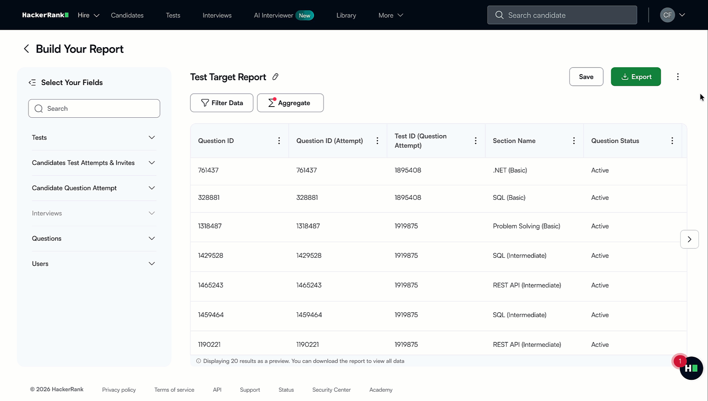Click the HackerRank logo
Screen dimensions: 708x401
[x=45, y=15]
